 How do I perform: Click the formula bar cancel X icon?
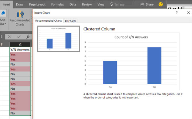coord(10,37)
